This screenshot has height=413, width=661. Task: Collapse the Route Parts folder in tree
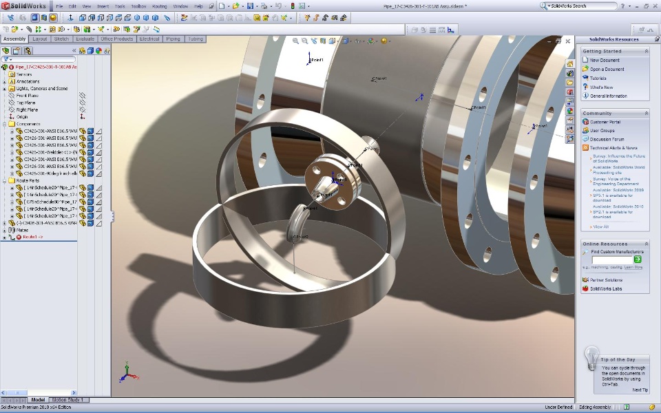tap(5, 180)
